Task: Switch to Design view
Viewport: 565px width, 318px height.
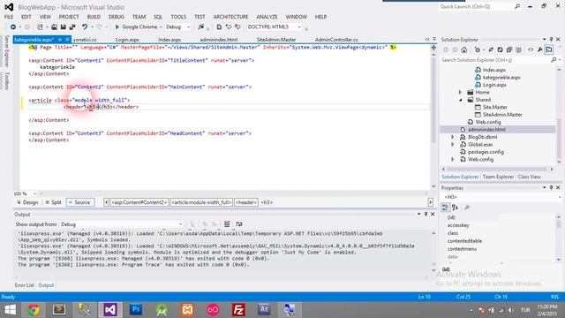Action: [x=27, y=202]
